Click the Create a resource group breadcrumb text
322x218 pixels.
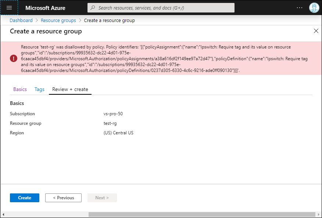110,20
